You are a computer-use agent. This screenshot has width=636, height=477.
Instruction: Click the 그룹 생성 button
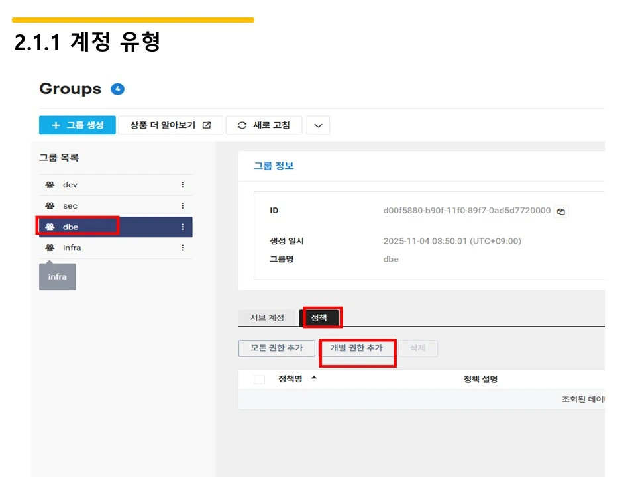tap(77, 125)
